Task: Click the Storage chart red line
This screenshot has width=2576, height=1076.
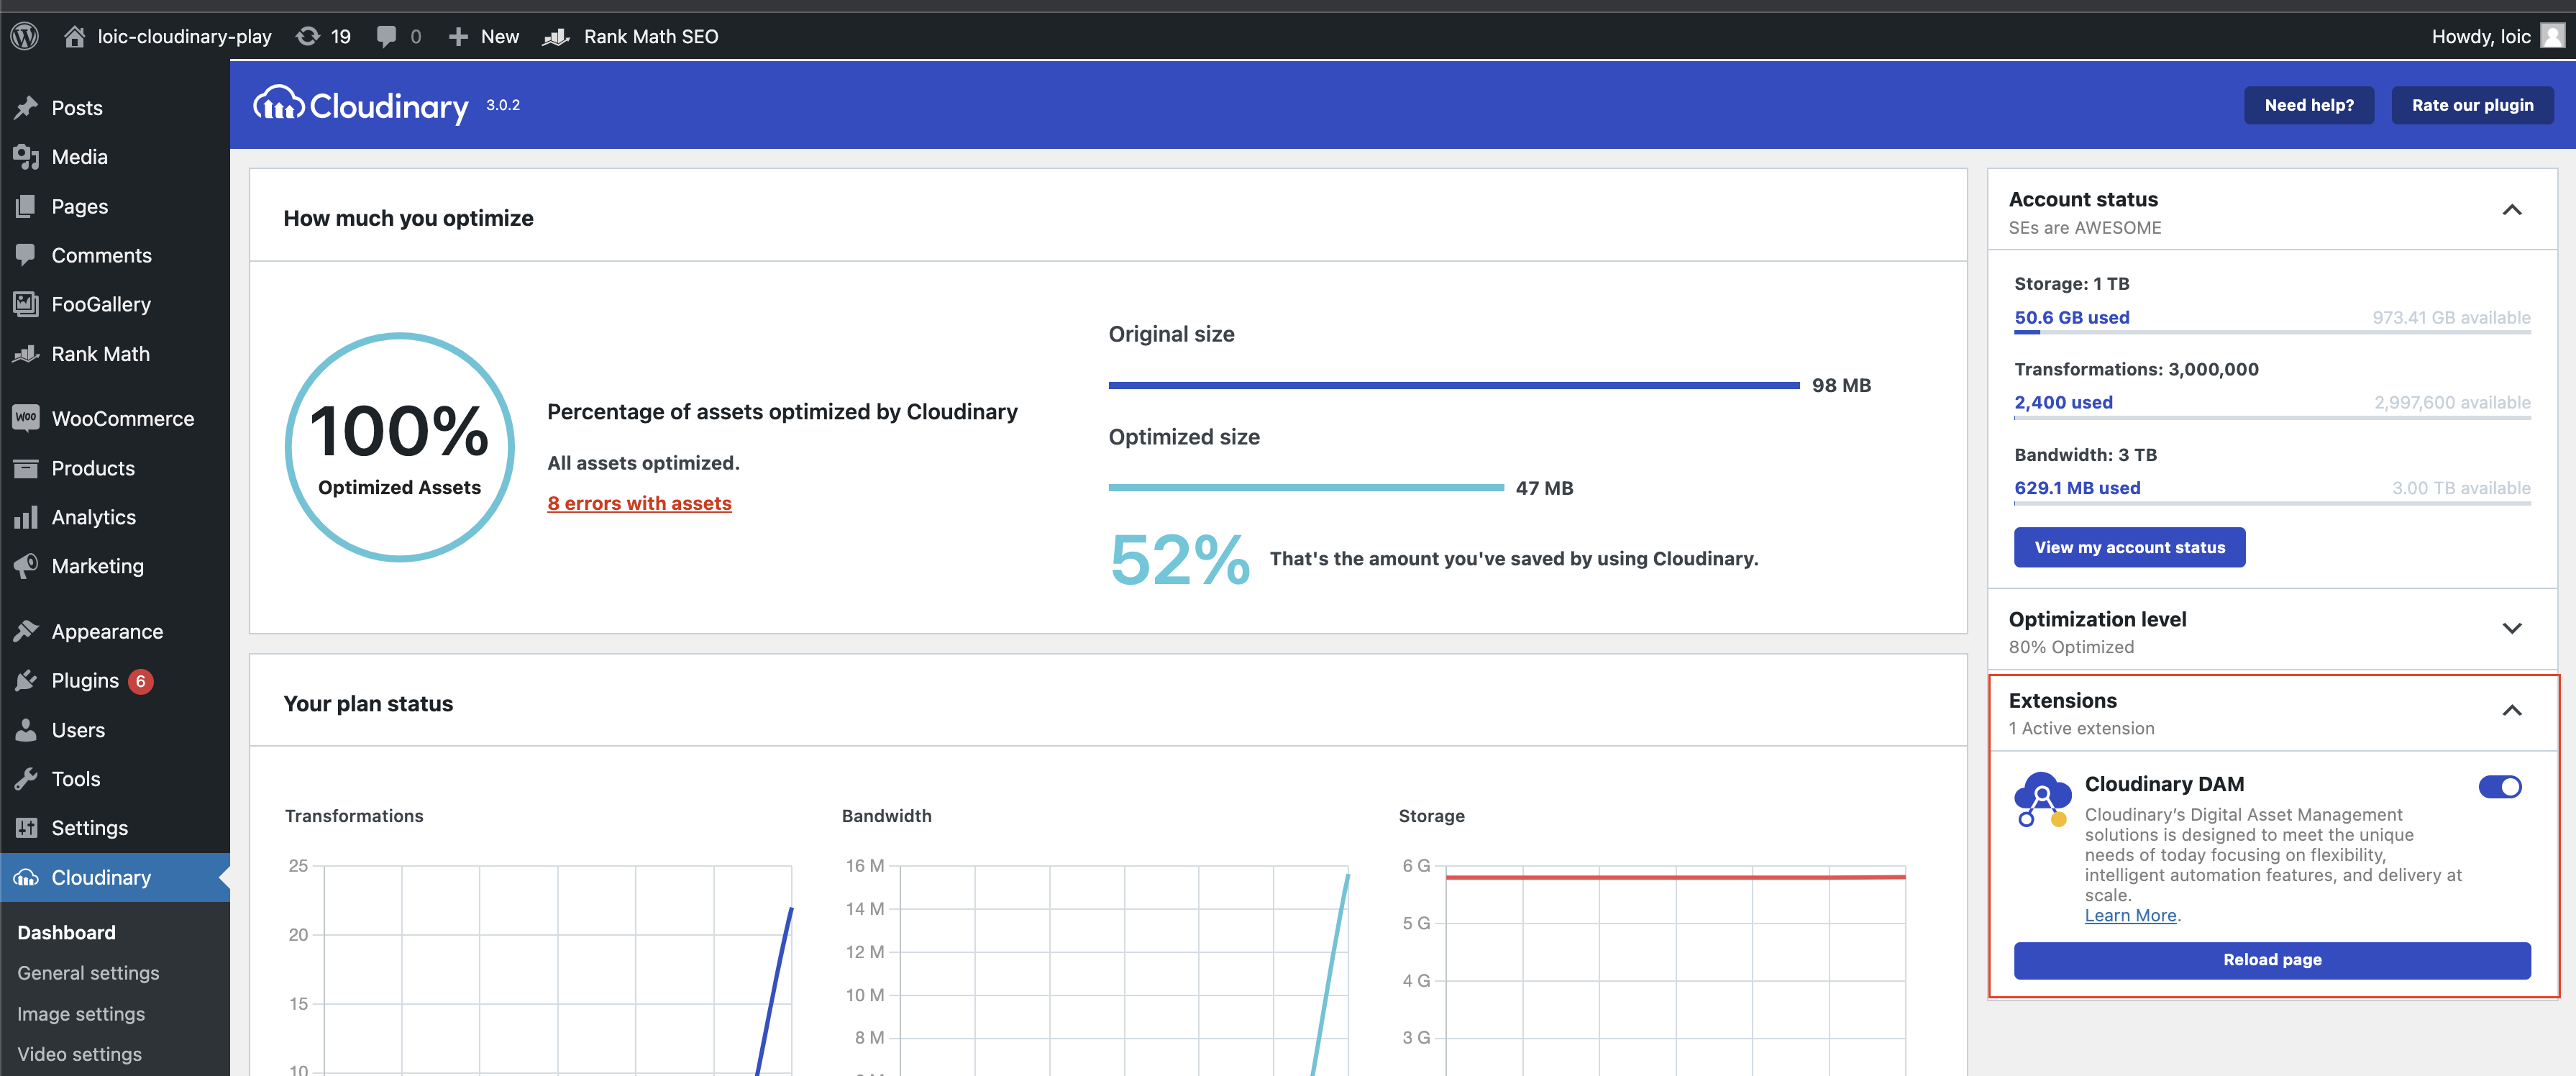Action: pos(1675,877)
